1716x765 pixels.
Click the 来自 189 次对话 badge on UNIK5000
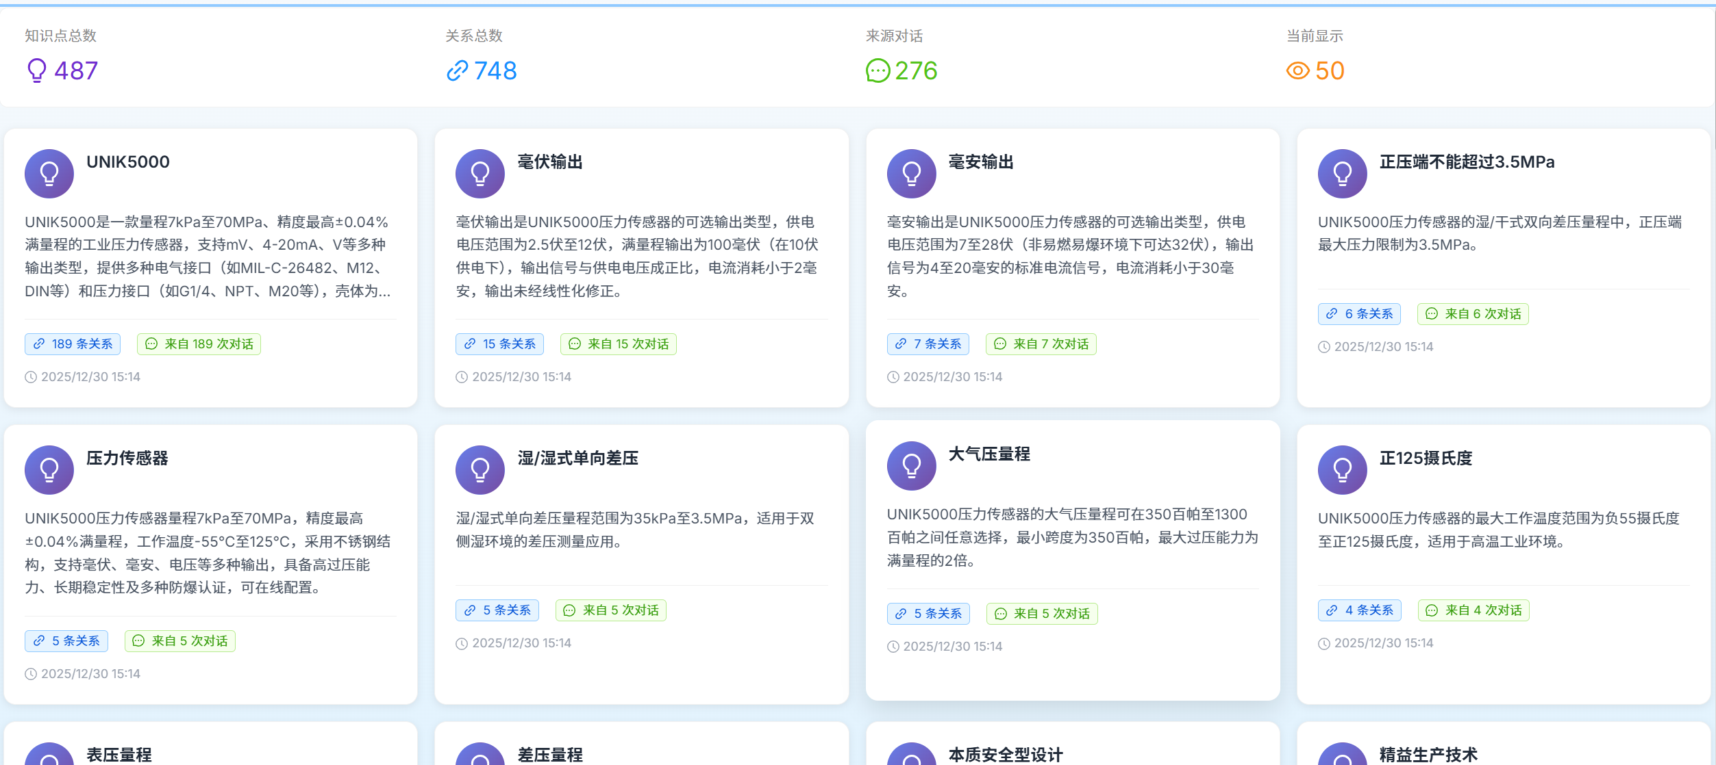[198, 344]
